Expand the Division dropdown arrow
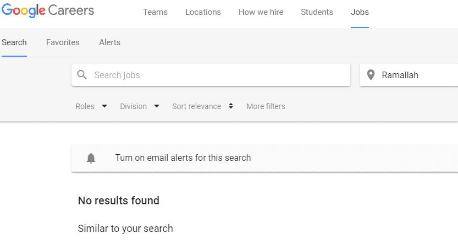 point(157,106)
